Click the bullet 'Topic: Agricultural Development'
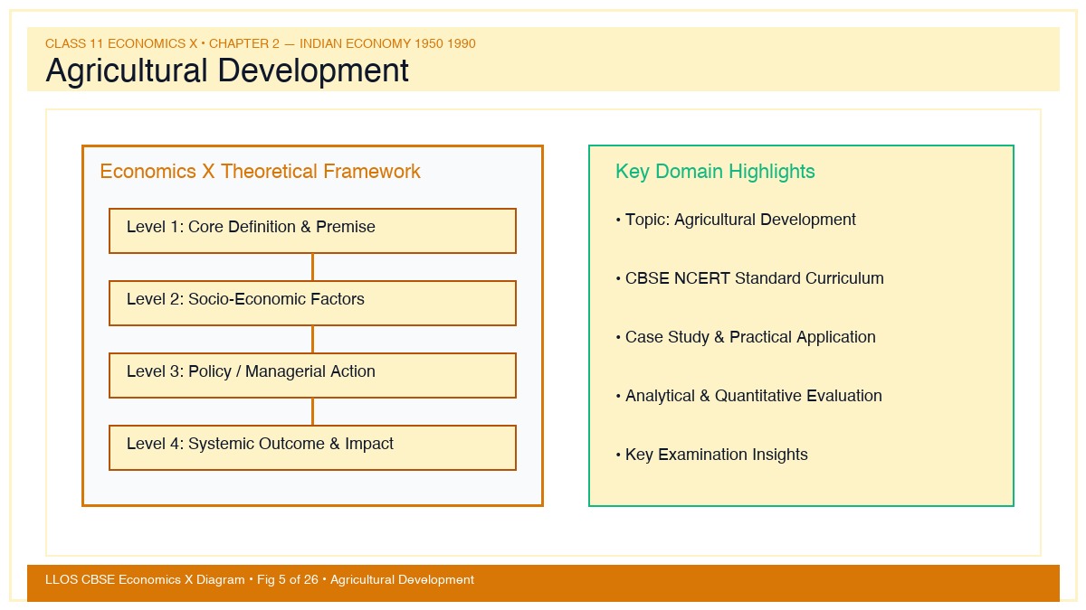 (736, 220)
